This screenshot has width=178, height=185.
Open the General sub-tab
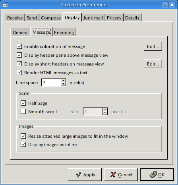pyautogui.click(x=21, y=32)
